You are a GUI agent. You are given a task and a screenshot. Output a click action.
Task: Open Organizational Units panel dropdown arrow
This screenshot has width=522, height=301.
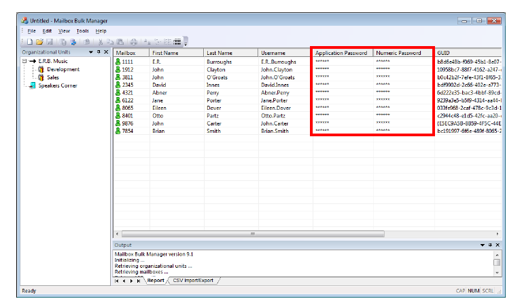pyautogui.click(x=91, y=52)
